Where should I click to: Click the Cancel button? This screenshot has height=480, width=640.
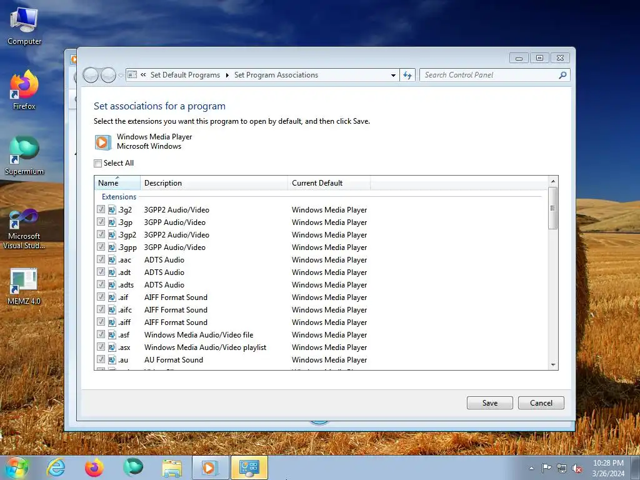(541, 403)
